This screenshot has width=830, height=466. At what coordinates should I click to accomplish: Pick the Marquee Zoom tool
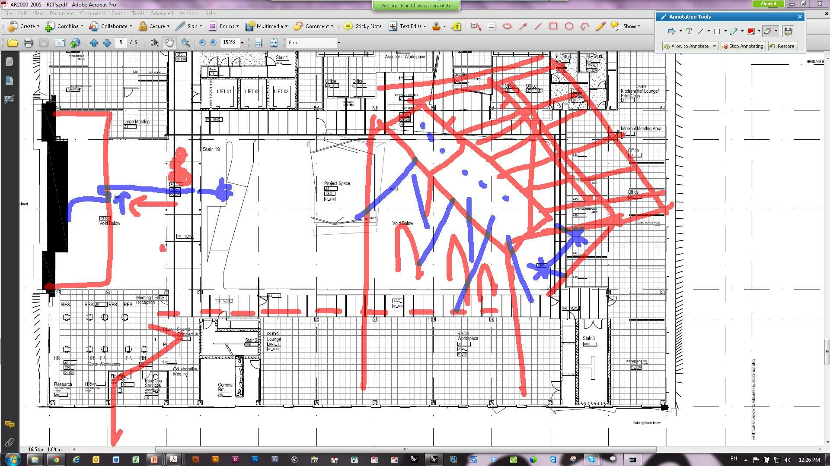point(185,43)
